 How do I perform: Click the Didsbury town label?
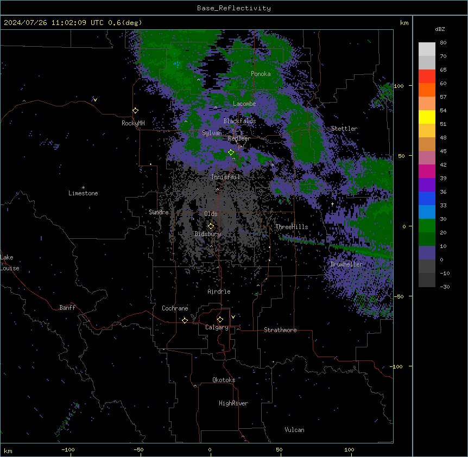[208, 234]
